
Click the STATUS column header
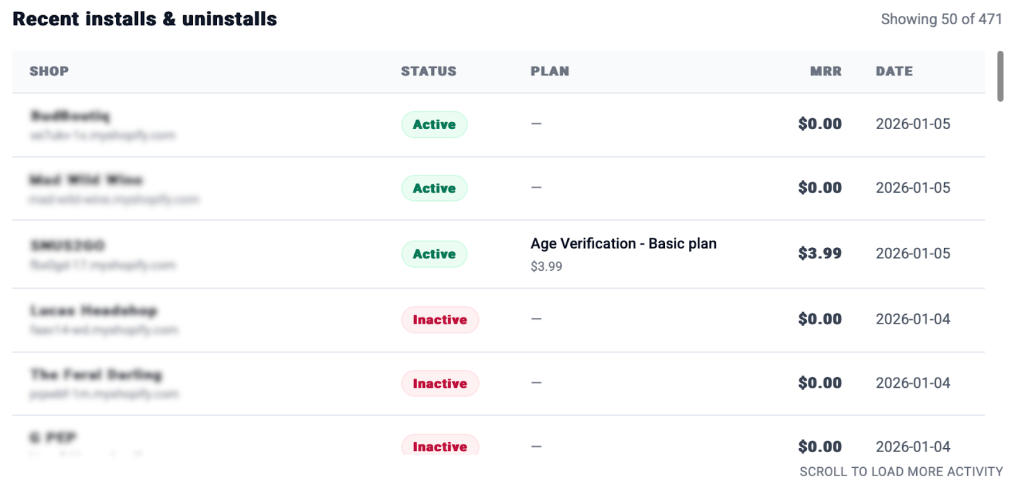click(x=428, y=71)
